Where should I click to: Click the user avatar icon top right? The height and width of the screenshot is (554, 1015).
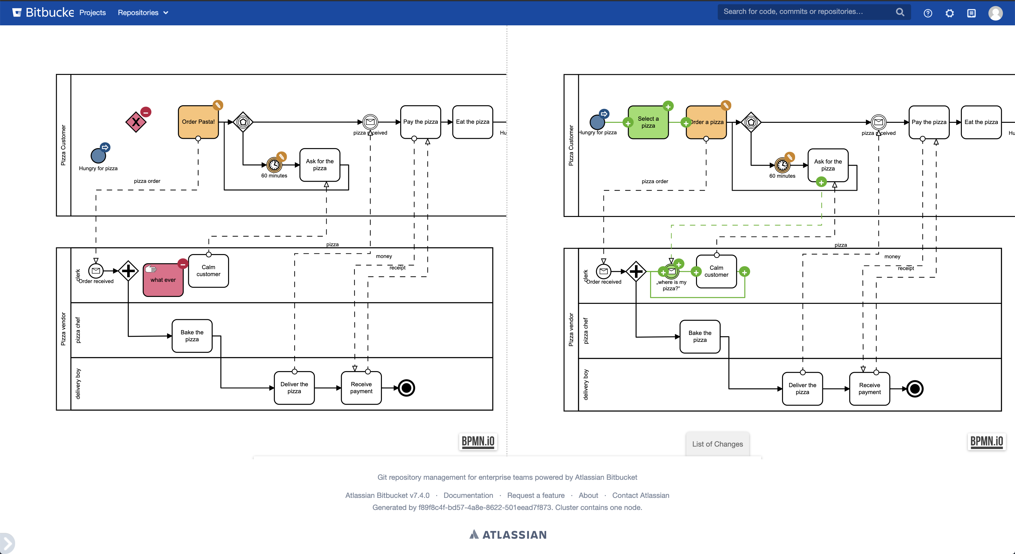(996, 13)
